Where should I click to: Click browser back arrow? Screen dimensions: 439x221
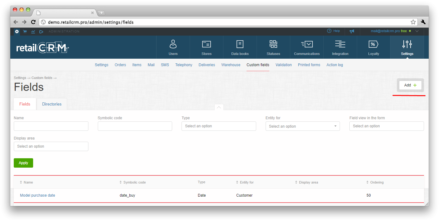click(x=16, y=22)
